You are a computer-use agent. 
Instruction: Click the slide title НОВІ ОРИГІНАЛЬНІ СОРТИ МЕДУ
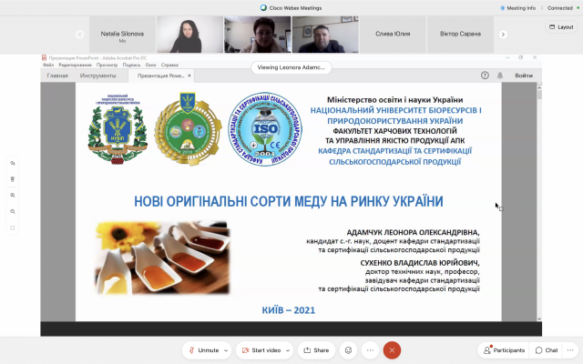pyautogui.click(x=289, y=202)
